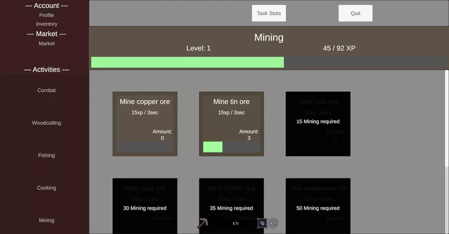This screenshot has height=234, width=449.
Task: Click the Mine tin ore card
Action: pyautogui.click(x=231, y=124)
